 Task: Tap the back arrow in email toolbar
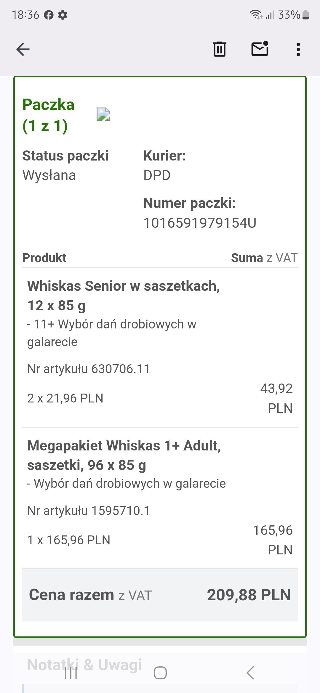tap(23, 49)
